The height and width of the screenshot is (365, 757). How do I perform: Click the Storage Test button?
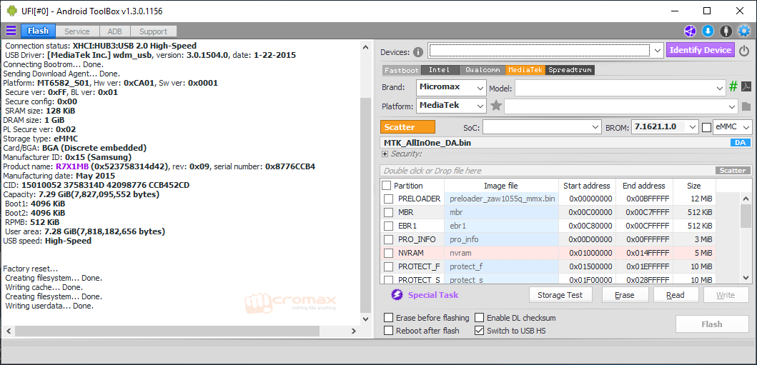point(560,295)
